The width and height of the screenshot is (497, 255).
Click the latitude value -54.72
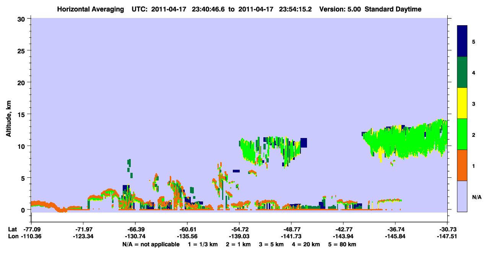tap(239, 229)
